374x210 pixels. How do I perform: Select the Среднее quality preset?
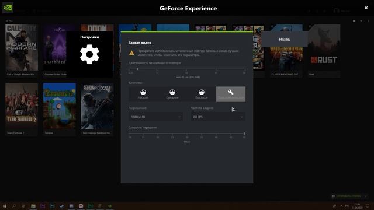coord(172,94)
